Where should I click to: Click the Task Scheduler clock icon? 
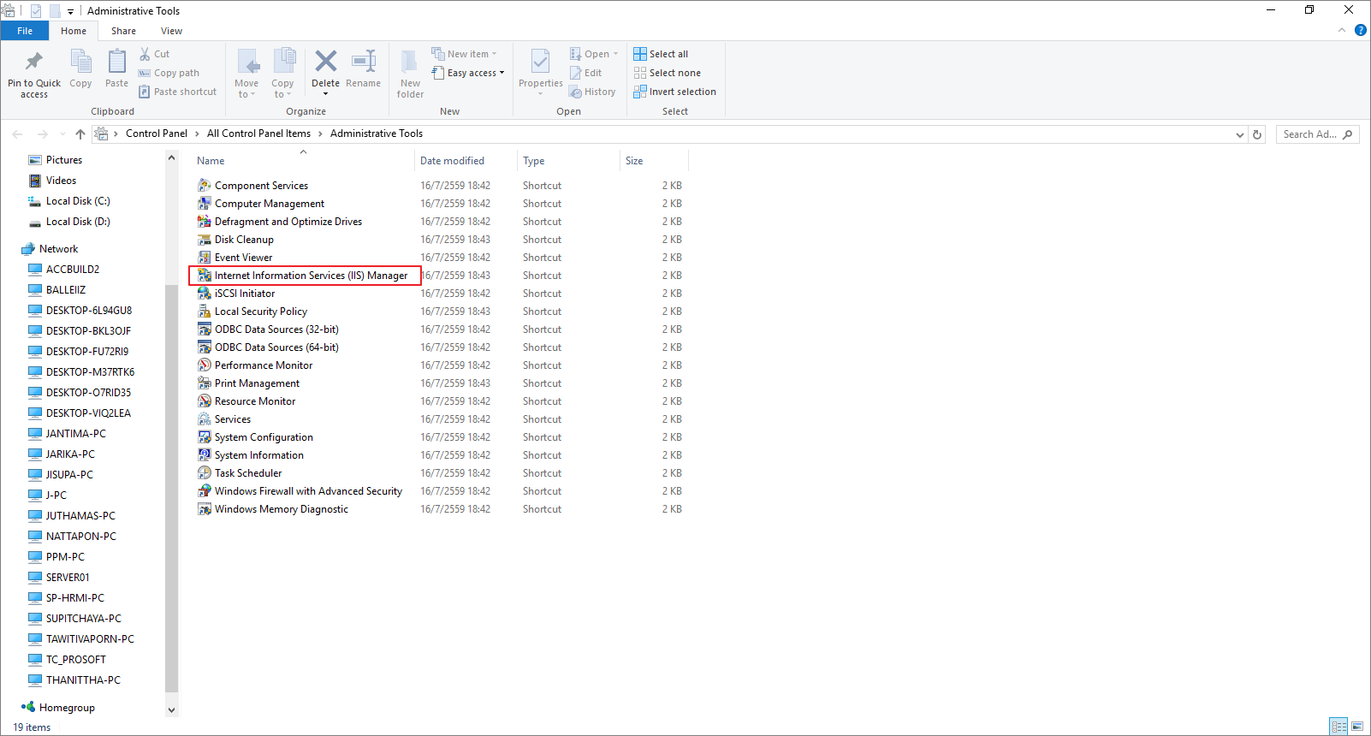(205, 473)
